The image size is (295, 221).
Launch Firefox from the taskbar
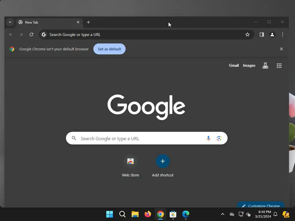coord(148,214)
